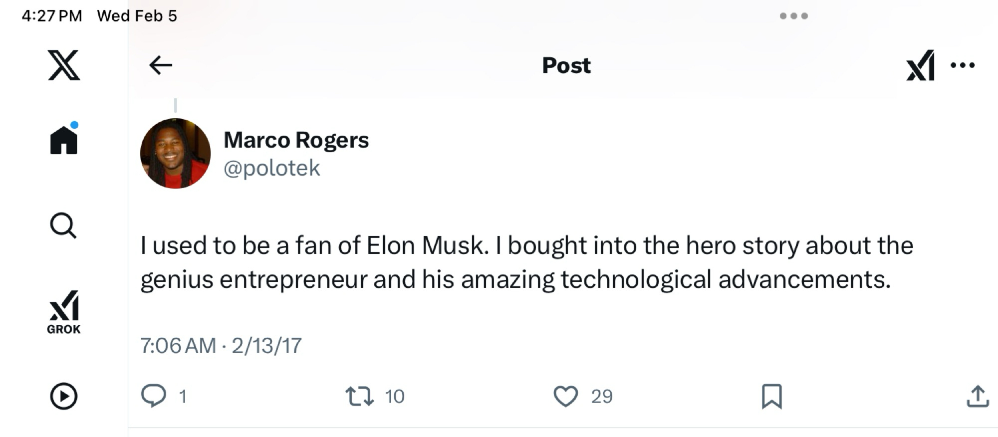
Task: Tap the Post header title
Action: tap(566, 65)
